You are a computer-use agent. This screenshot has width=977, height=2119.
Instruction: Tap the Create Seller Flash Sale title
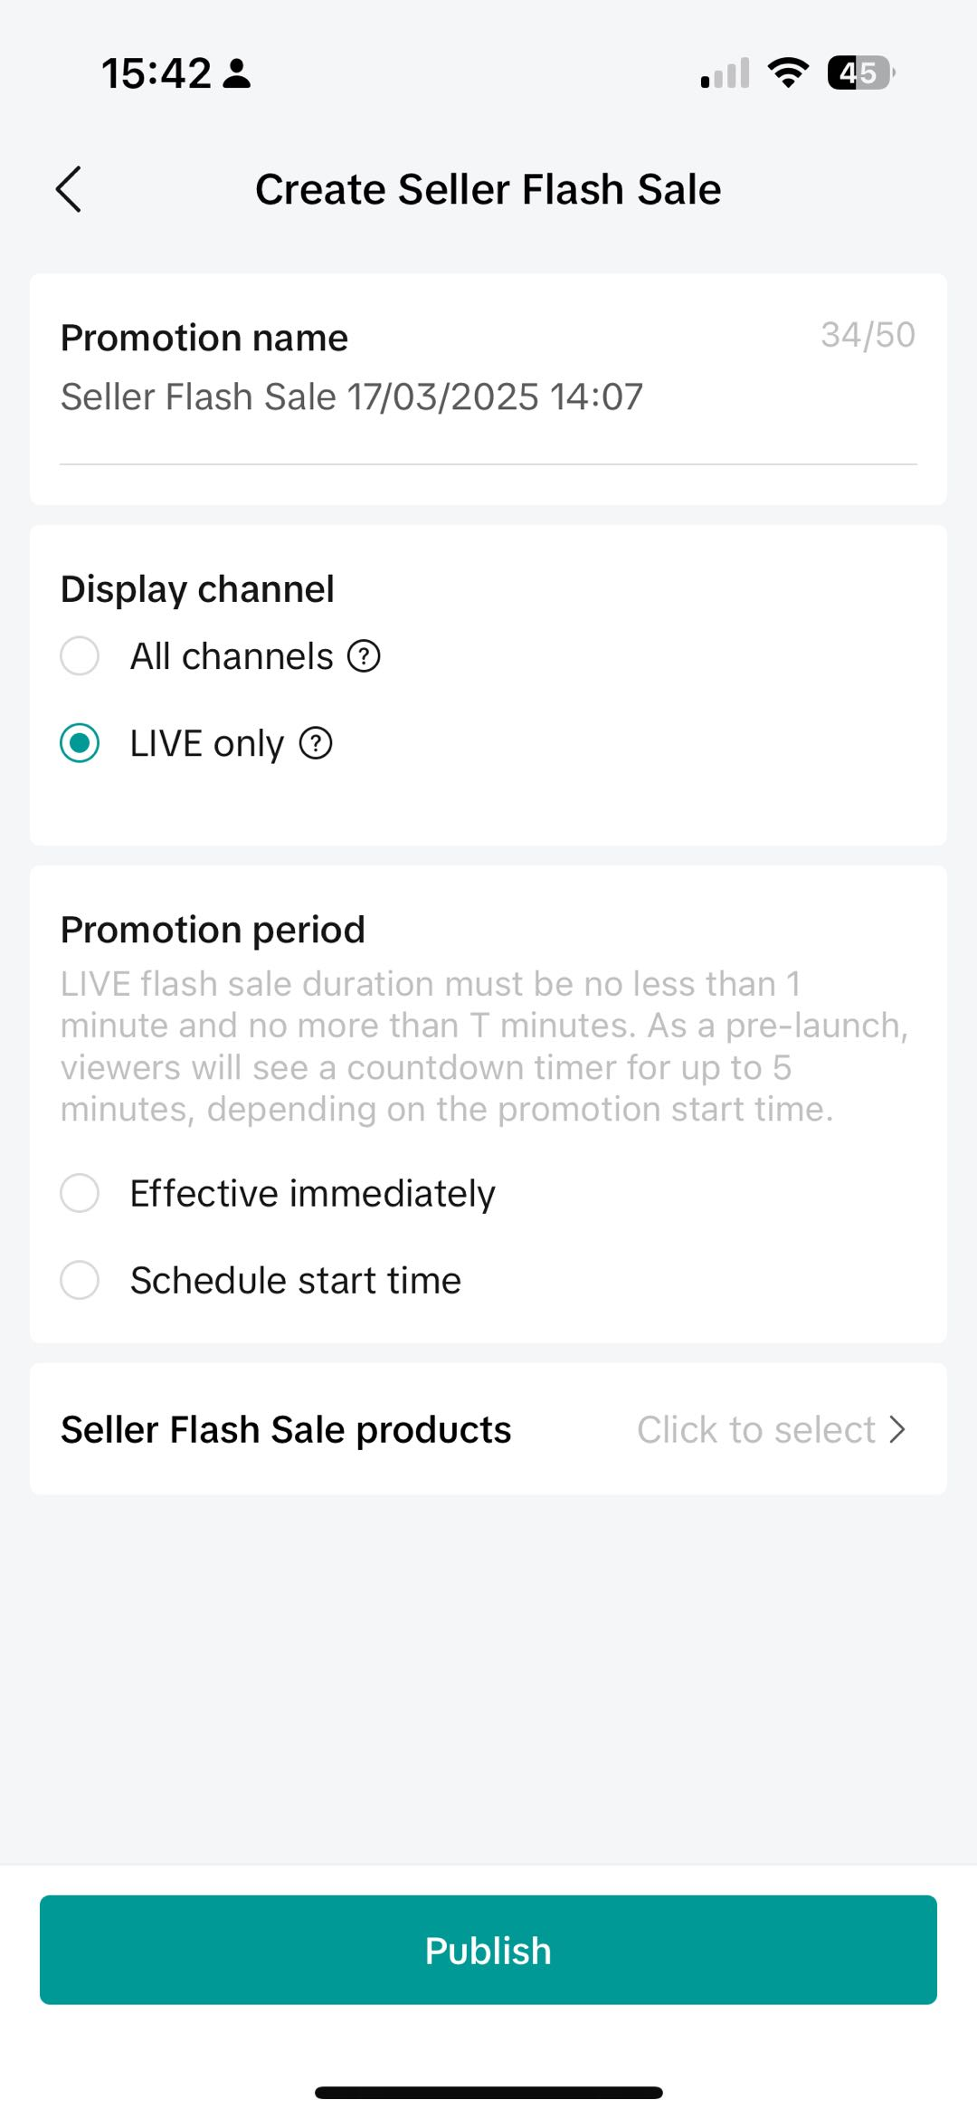point(488,189)
